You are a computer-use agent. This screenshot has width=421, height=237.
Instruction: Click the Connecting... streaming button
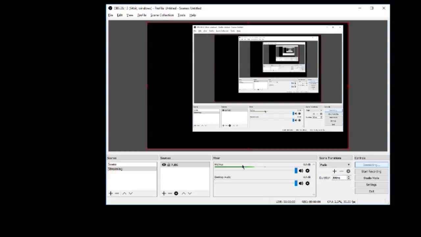point(371,165)
